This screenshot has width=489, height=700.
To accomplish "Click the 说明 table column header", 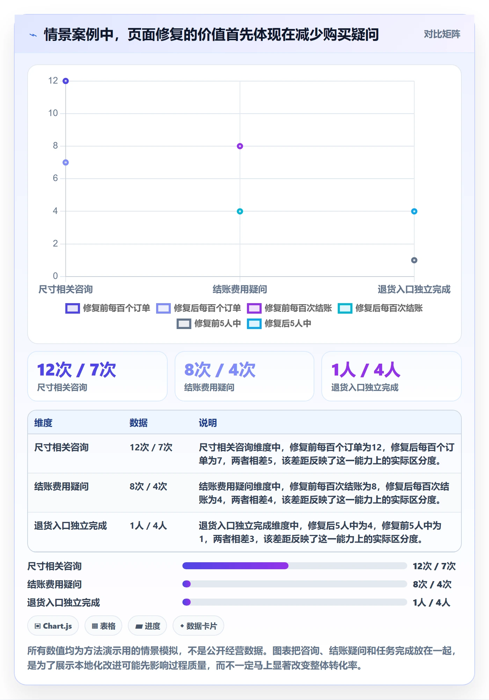I will tap(208, 423).
